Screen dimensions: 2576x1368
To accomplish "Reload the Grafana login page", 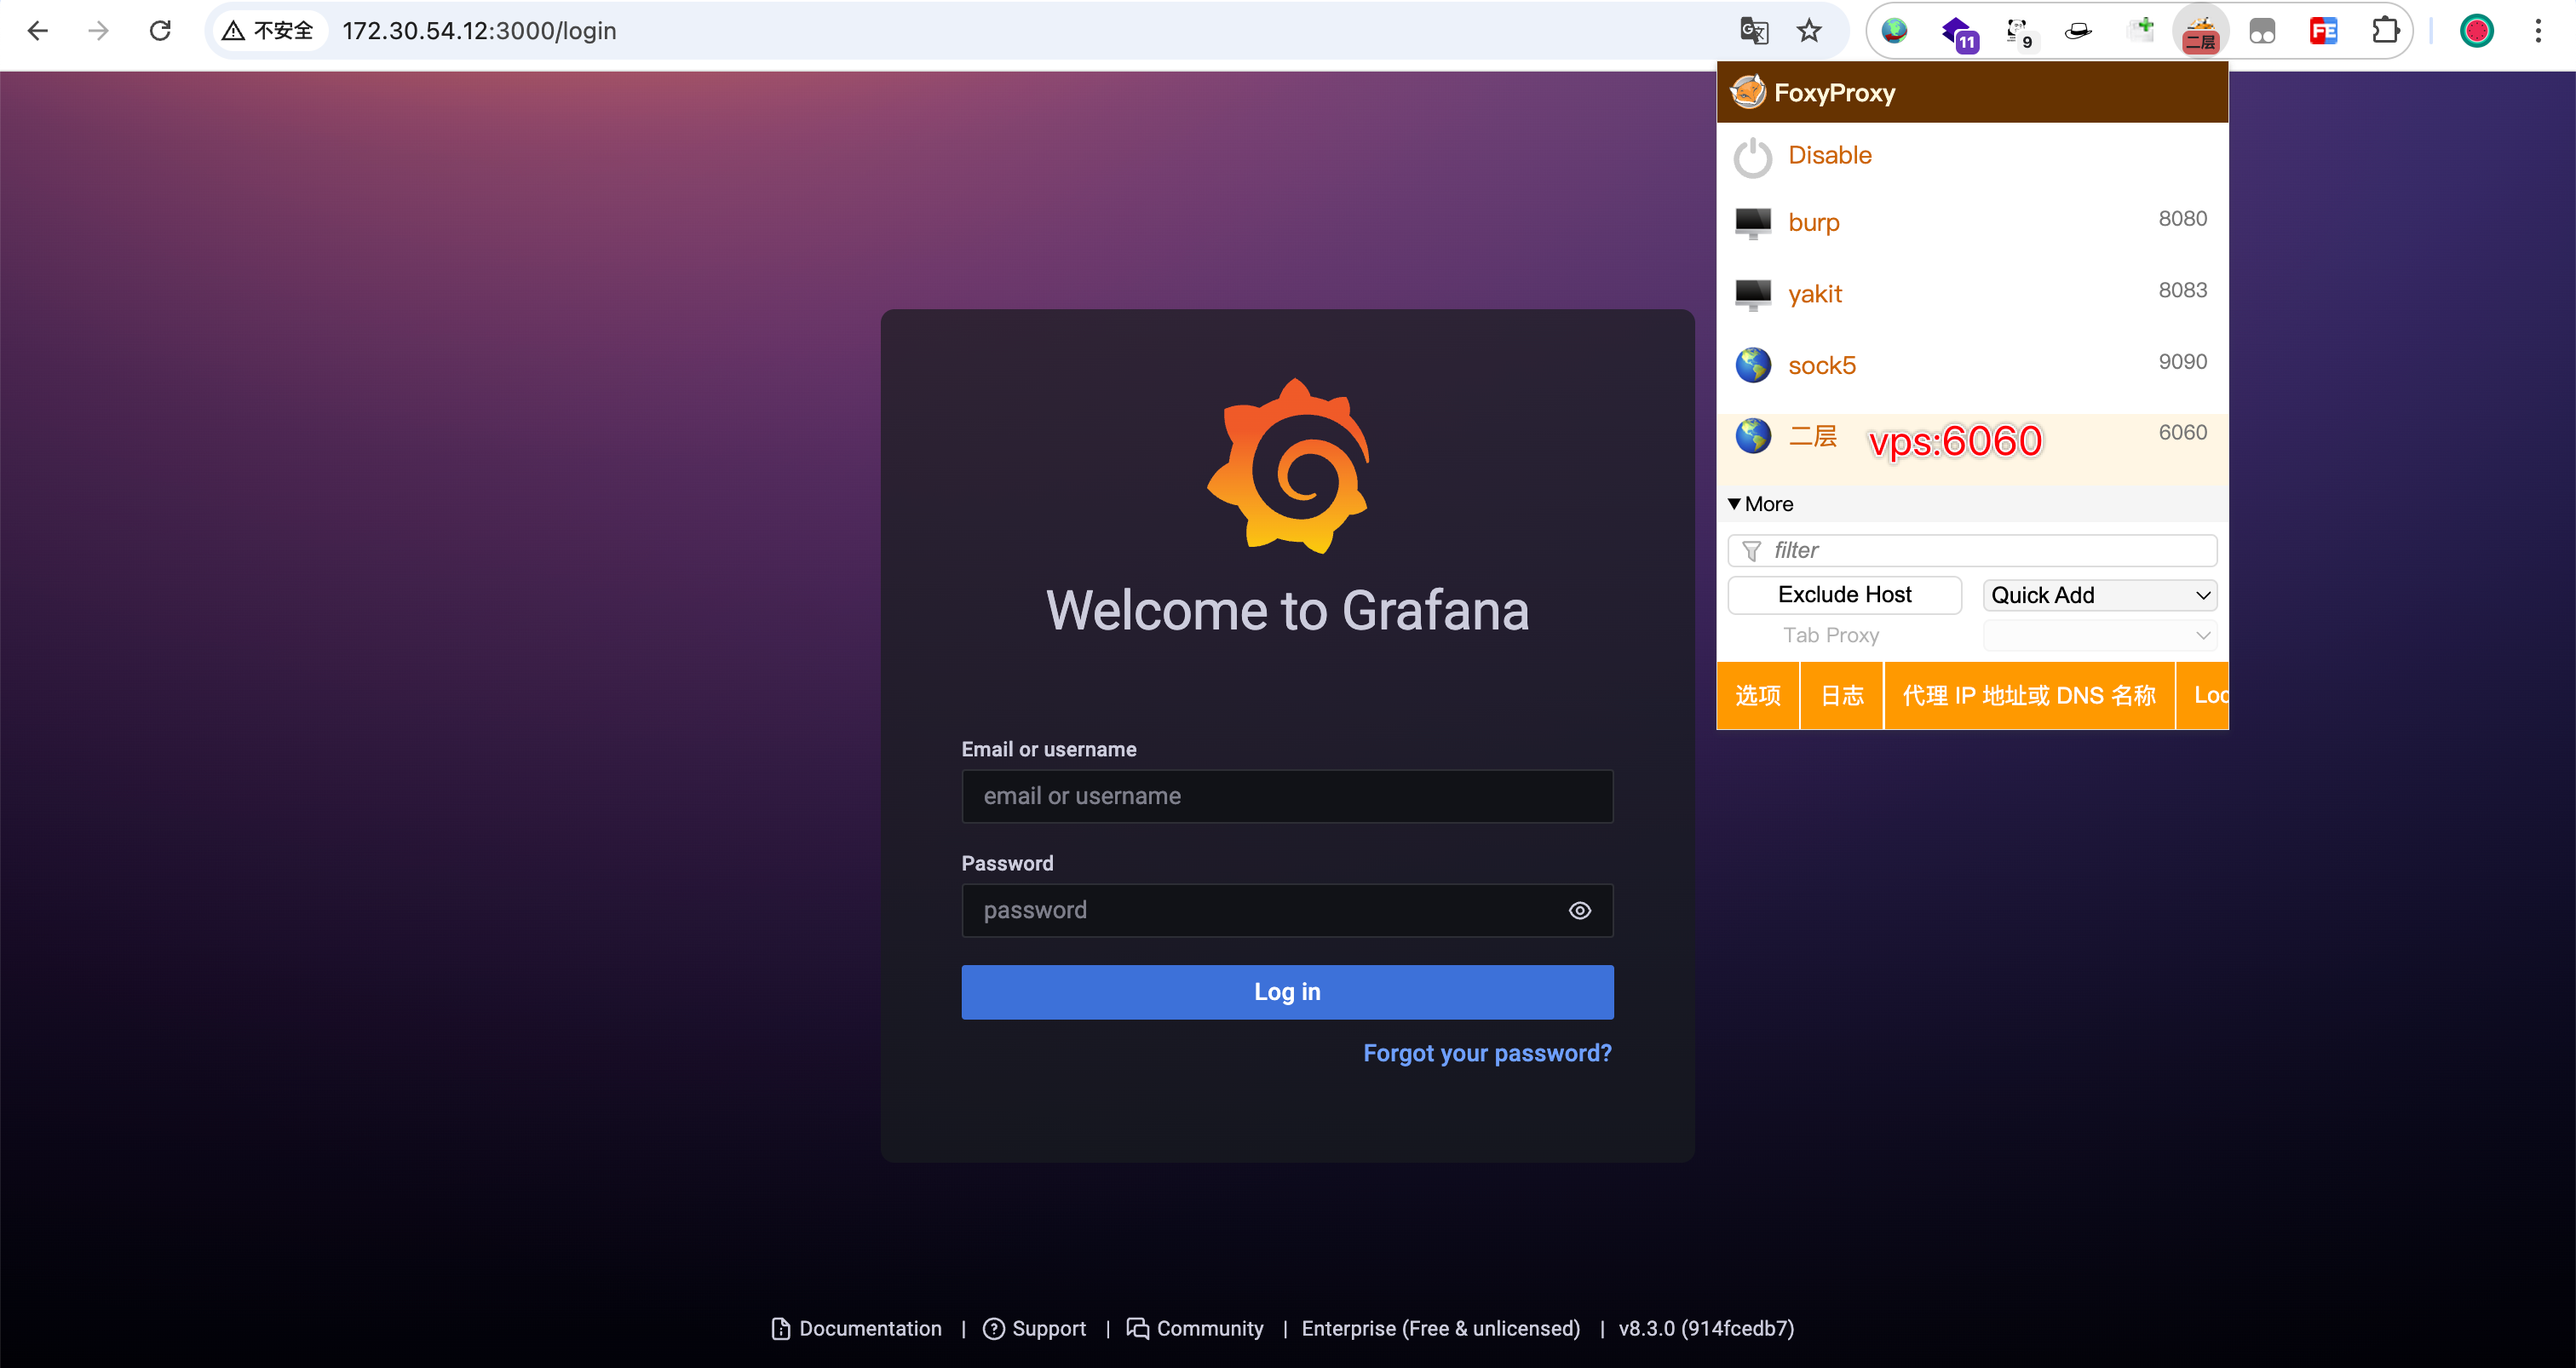I will tap(160, 31).
